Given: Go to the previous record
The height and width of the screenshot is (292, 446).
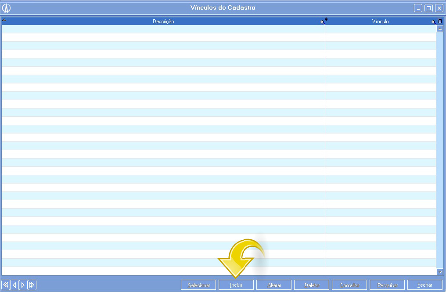Looking at the screenshot, I should point(14,285).
